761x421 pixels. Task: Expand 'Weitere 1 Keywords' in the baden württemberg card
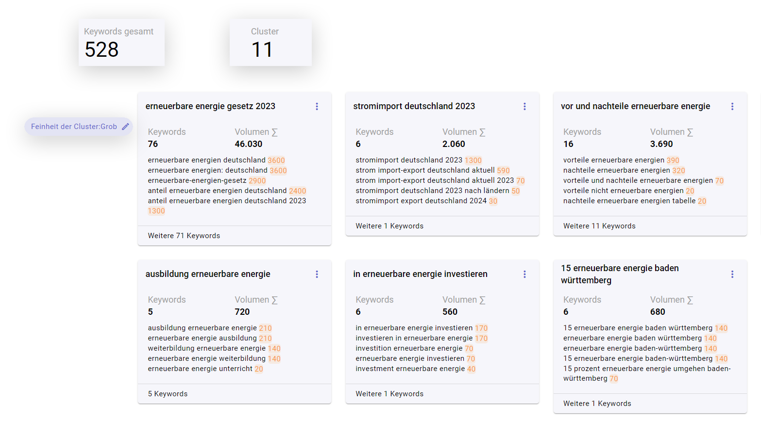(597, 404)
